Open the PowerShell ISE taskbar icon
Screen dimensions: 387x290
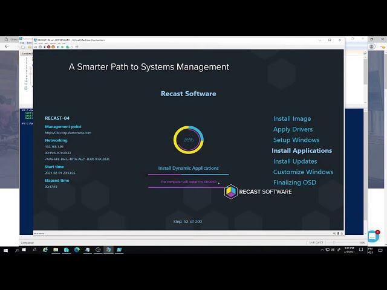119,250
